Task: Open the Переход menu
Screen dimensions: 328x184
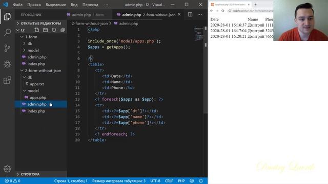Action: click(x=90, y=5)
